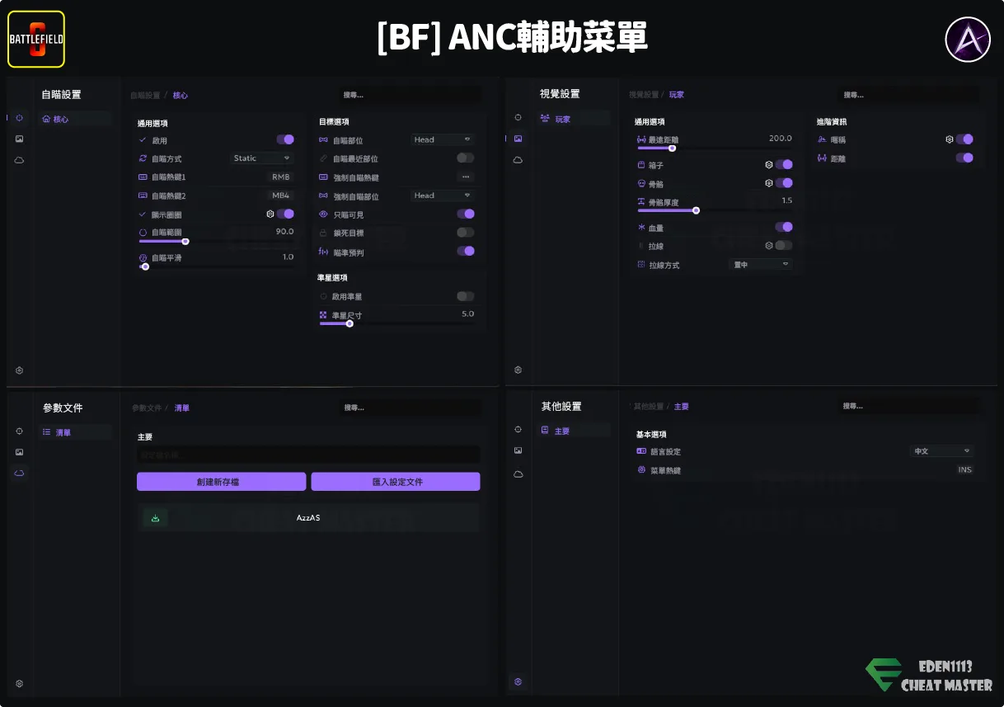Click the 創建新存檔 button
The height and width of the screenshot is (707, 1004).
pyautogui.click(x=221, y=482)
